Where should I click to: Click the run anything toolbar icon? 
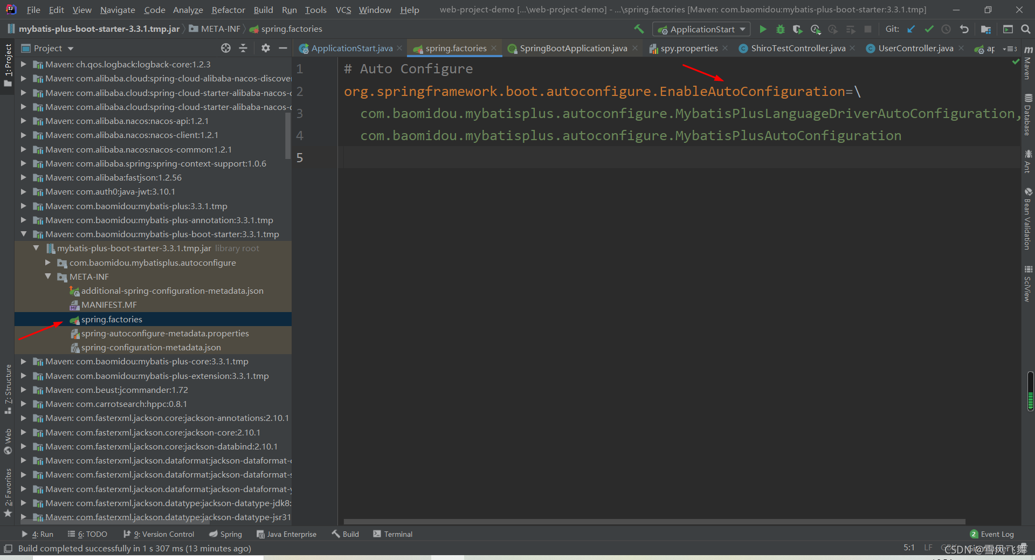click(x=1008, y=29)
